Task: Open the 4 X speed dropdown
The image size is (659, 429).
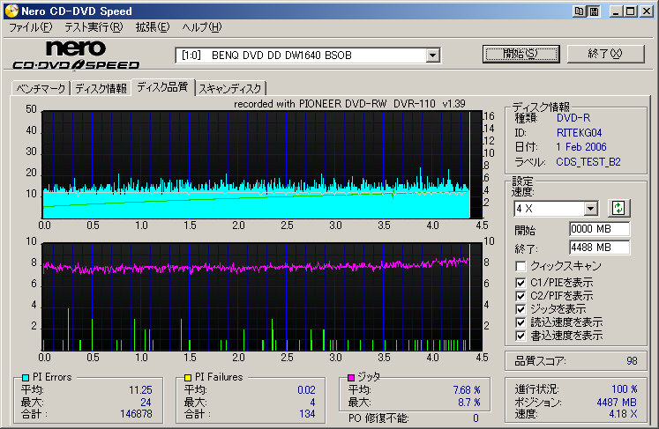Action: pos(590,208)
